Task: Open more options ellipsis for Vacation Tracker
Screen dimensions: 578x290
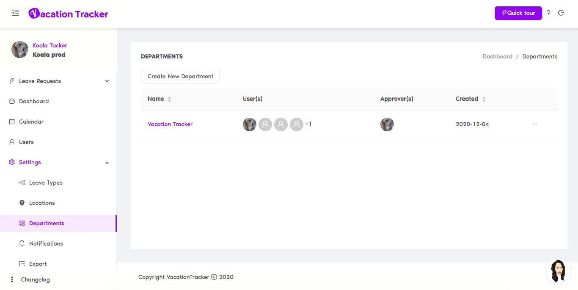Action: click(x=535, y=124)
